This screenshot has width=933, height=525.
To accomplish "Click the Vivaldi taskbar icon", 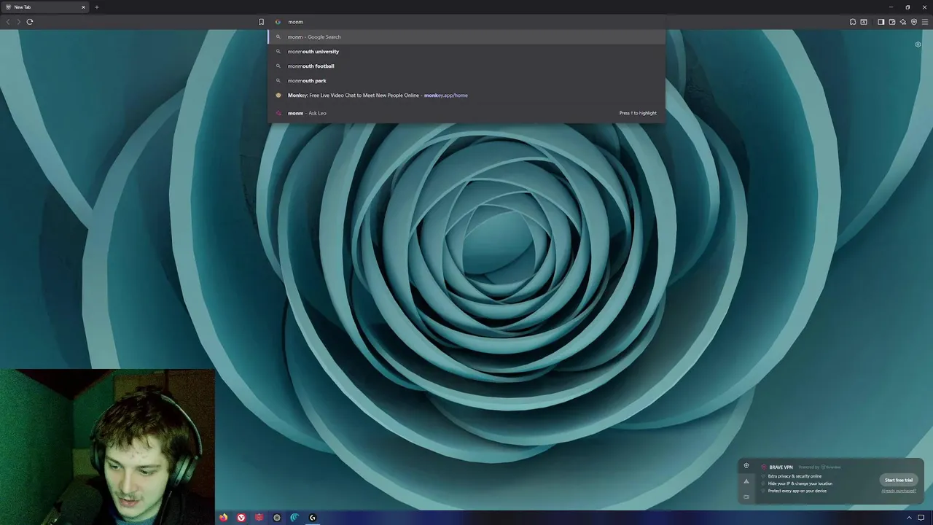I will (x=241, y=518).
